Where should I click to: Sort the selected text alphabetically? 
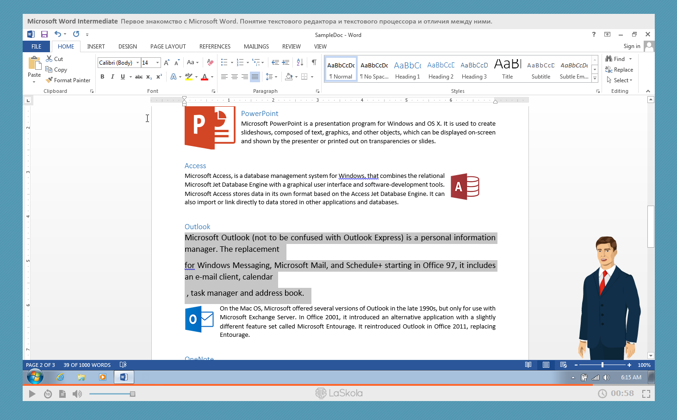point(300,62)
